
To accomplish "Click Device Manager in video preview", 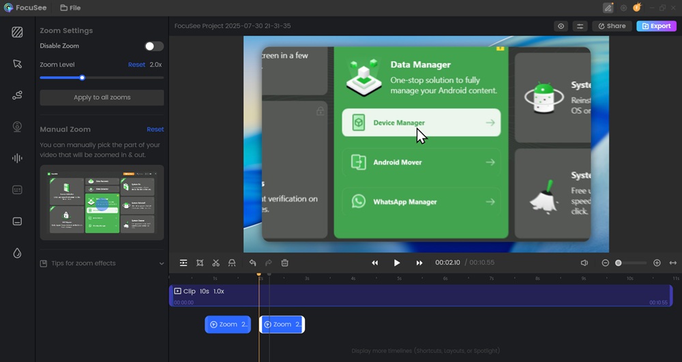I will tap(421, 123).
